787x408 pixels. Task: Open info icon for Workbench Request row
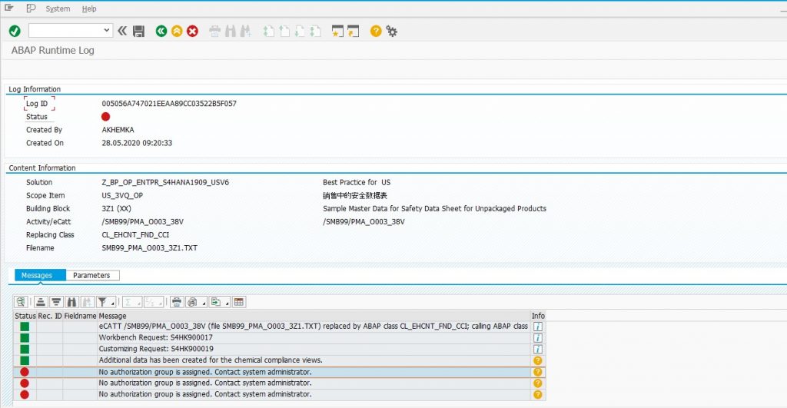[x=537, y=338]
